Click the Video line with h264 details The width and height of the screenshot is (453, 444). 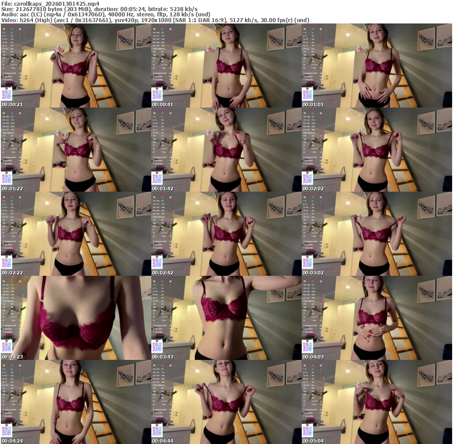155,20
